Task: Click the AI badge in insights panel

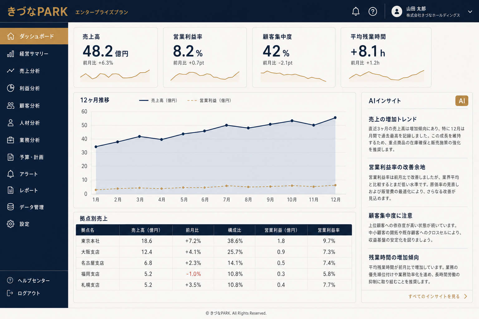Action: [462, 101]
